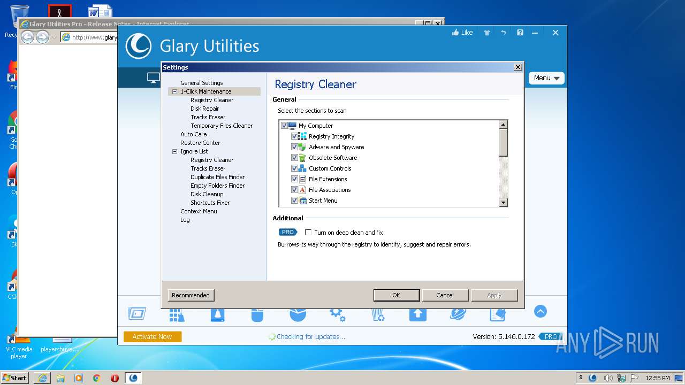This screenshot has width=685, height=385.
Task: Select Temporary Files Cleaner settings
Action: point(222,126)
